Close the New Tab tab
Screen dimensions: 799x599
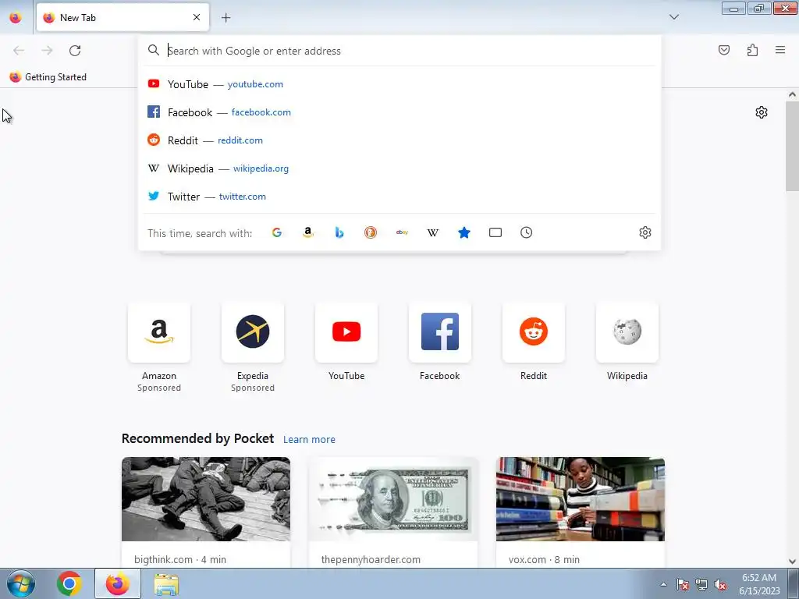[x=197, y=17]
